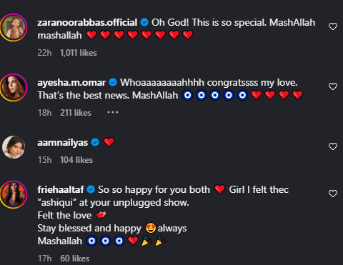Visit zaranoorabbas.official username link
The image size is (343, 265).
[x=87, y=22]
